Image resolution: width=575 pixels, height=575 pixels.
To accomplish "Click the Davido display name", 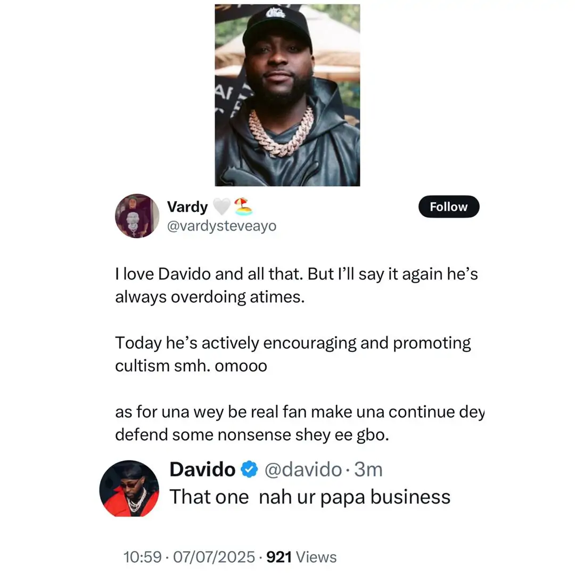I will click(202, 470).
